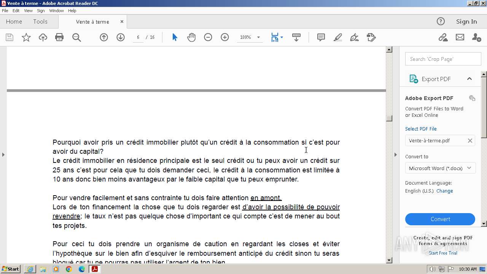Click the scrolling mode keyboard icon
This screenshot has width=487, height=274.
click(x=296, y=37)
